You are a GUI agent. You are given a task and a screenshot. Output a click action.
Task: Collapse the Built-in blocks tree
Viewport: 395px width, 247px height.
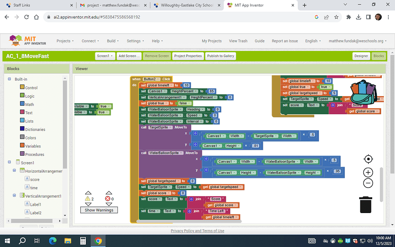click(x=9, y=80)
